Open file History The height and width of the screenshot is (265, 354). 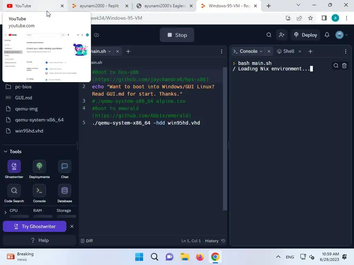[215, 241]
